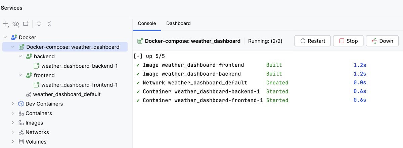
Task: Click 'Container weather_dashboard-frontend-1' console text
Action: click(x=203, y=100)
